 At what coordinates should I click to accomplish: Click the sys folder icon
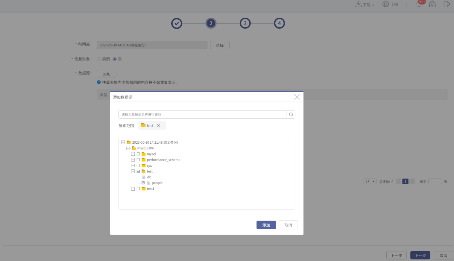click(144, 165)
